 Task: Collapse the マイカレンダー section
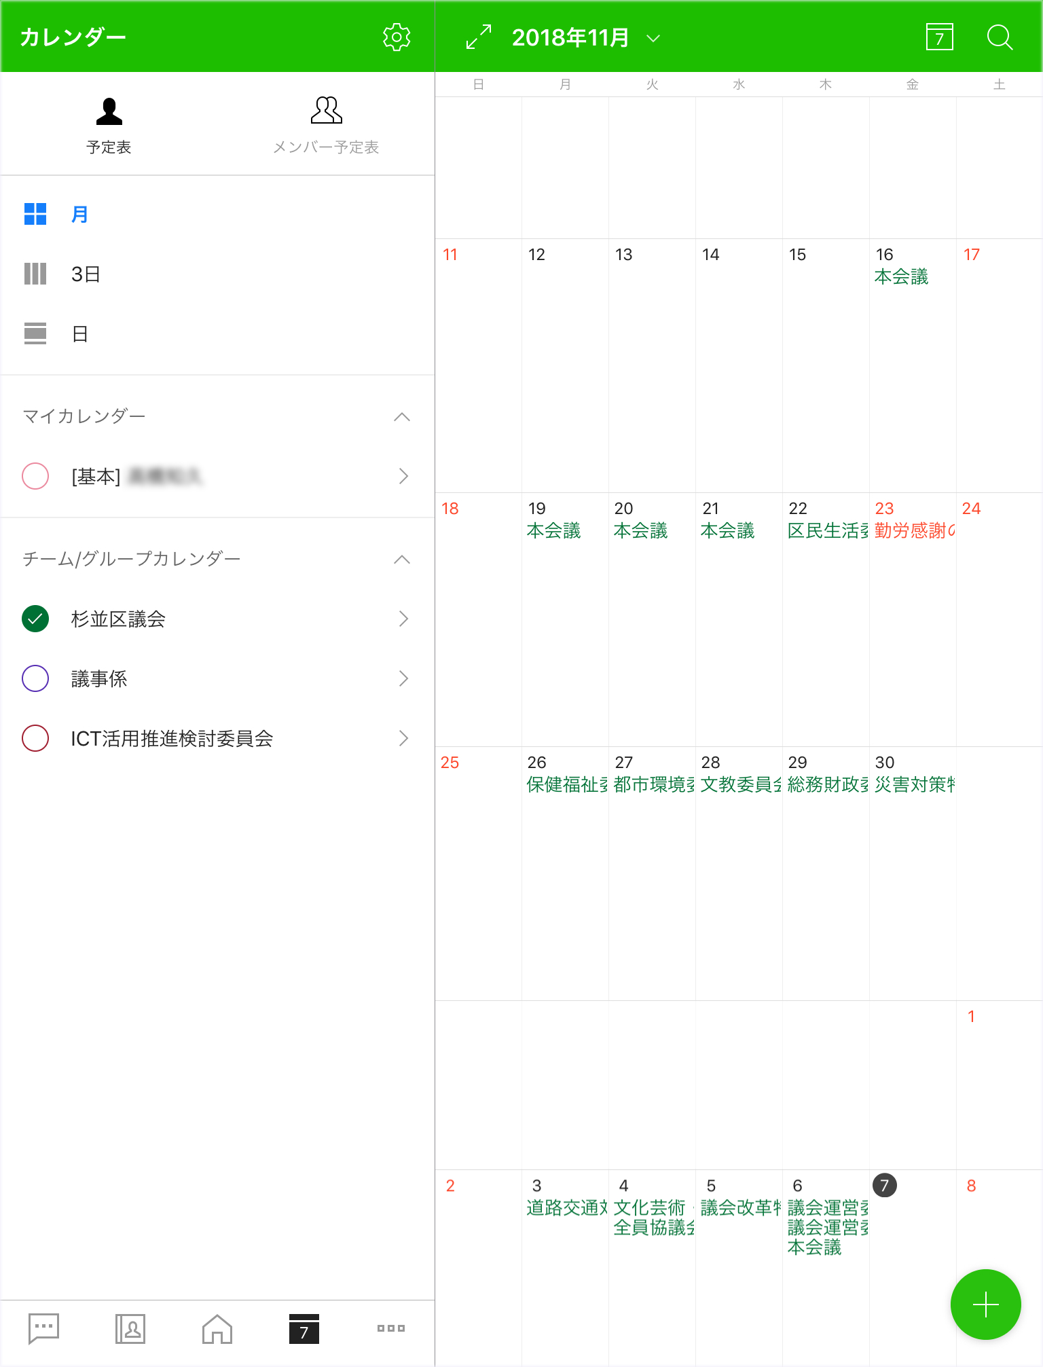(402, 416)
